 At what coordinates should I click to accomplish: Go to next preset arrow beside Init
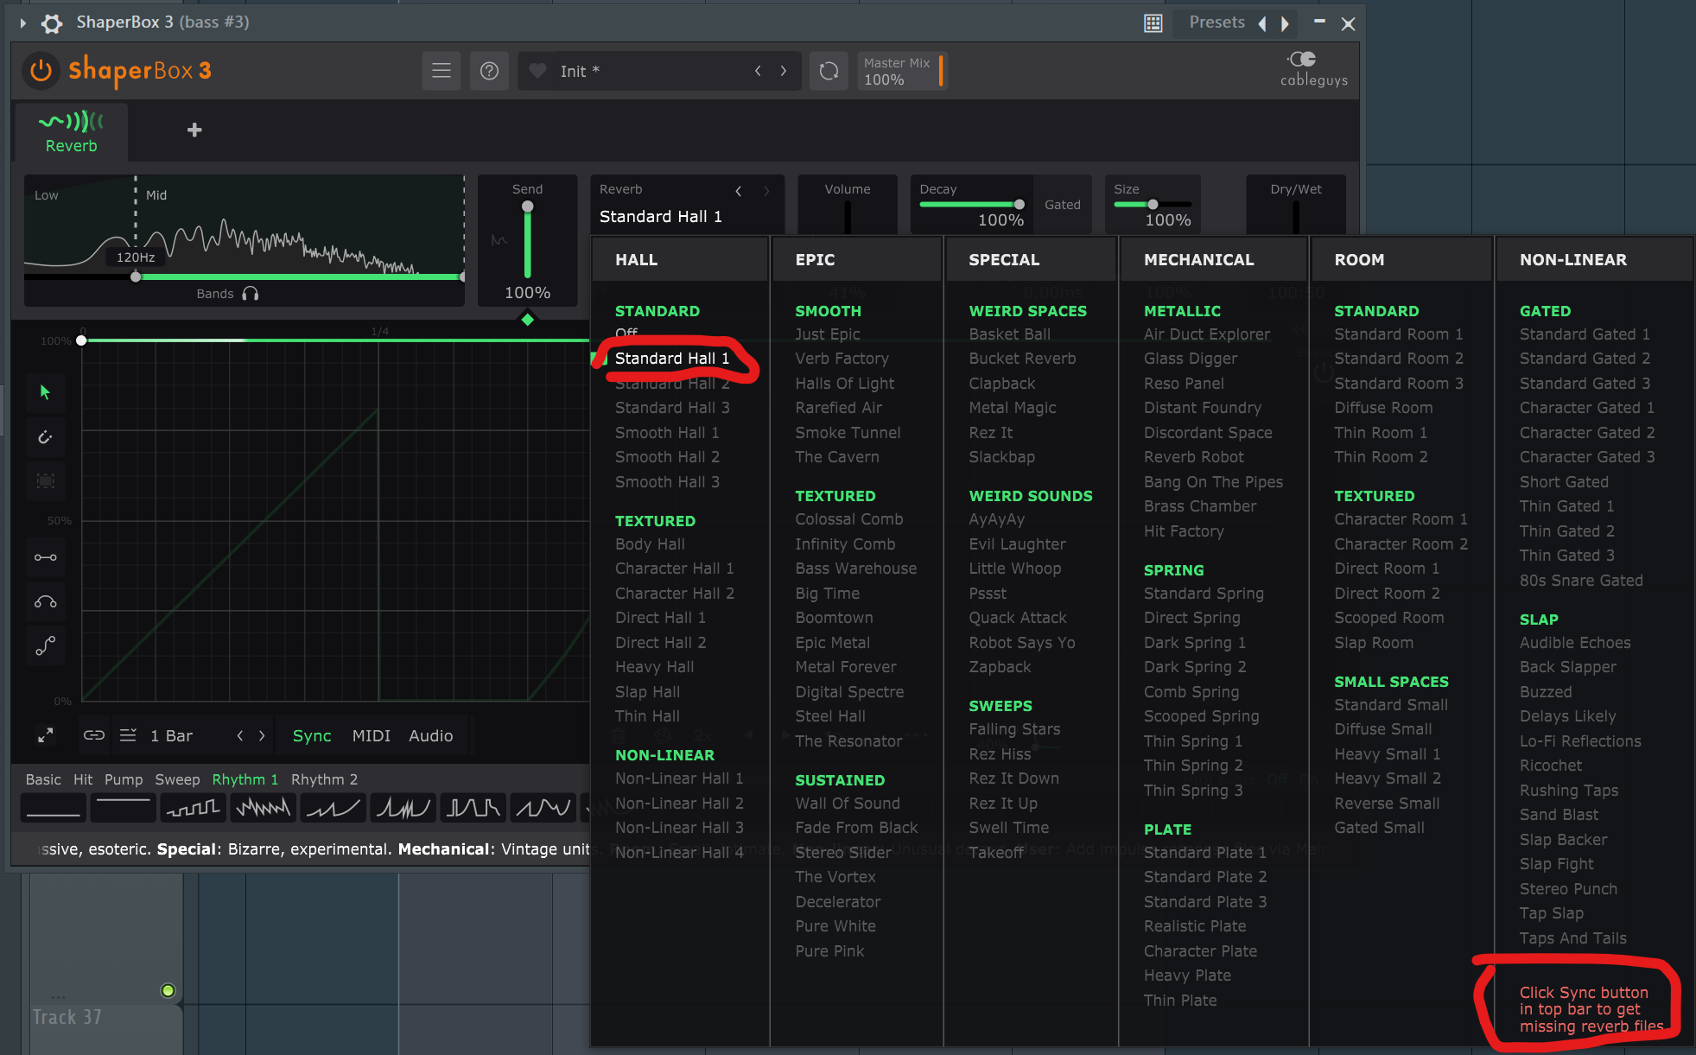784,71
